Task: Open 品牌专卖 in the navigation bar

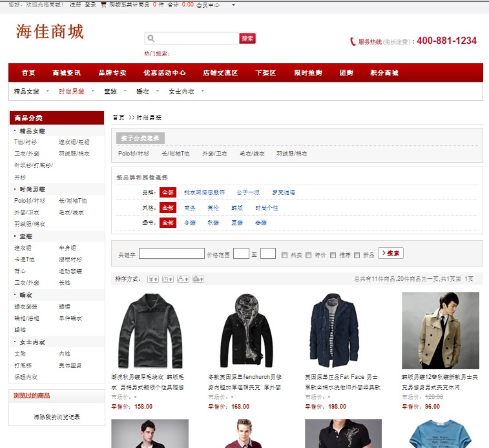Action: tap(112, 72)
